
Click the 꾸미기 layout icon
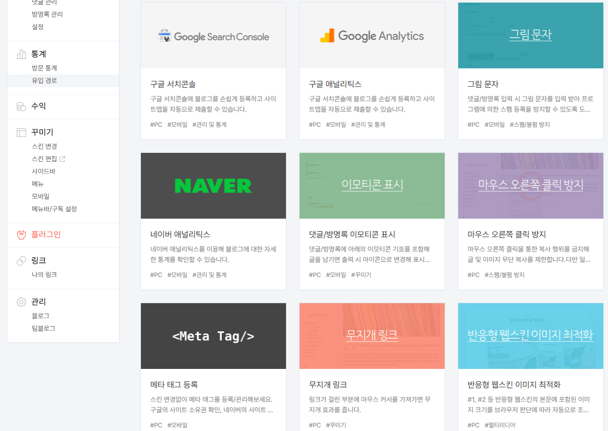point(21,133)
